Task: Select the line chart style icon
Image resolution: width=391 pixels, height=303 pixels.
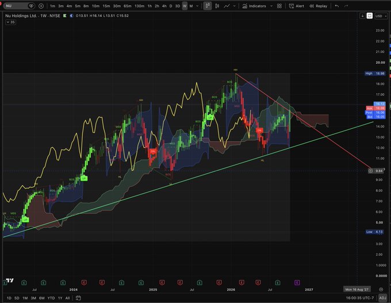Action: point(227,6)
